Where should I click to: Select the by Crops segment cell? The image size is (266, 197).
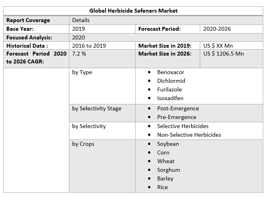tap(83, 144)
